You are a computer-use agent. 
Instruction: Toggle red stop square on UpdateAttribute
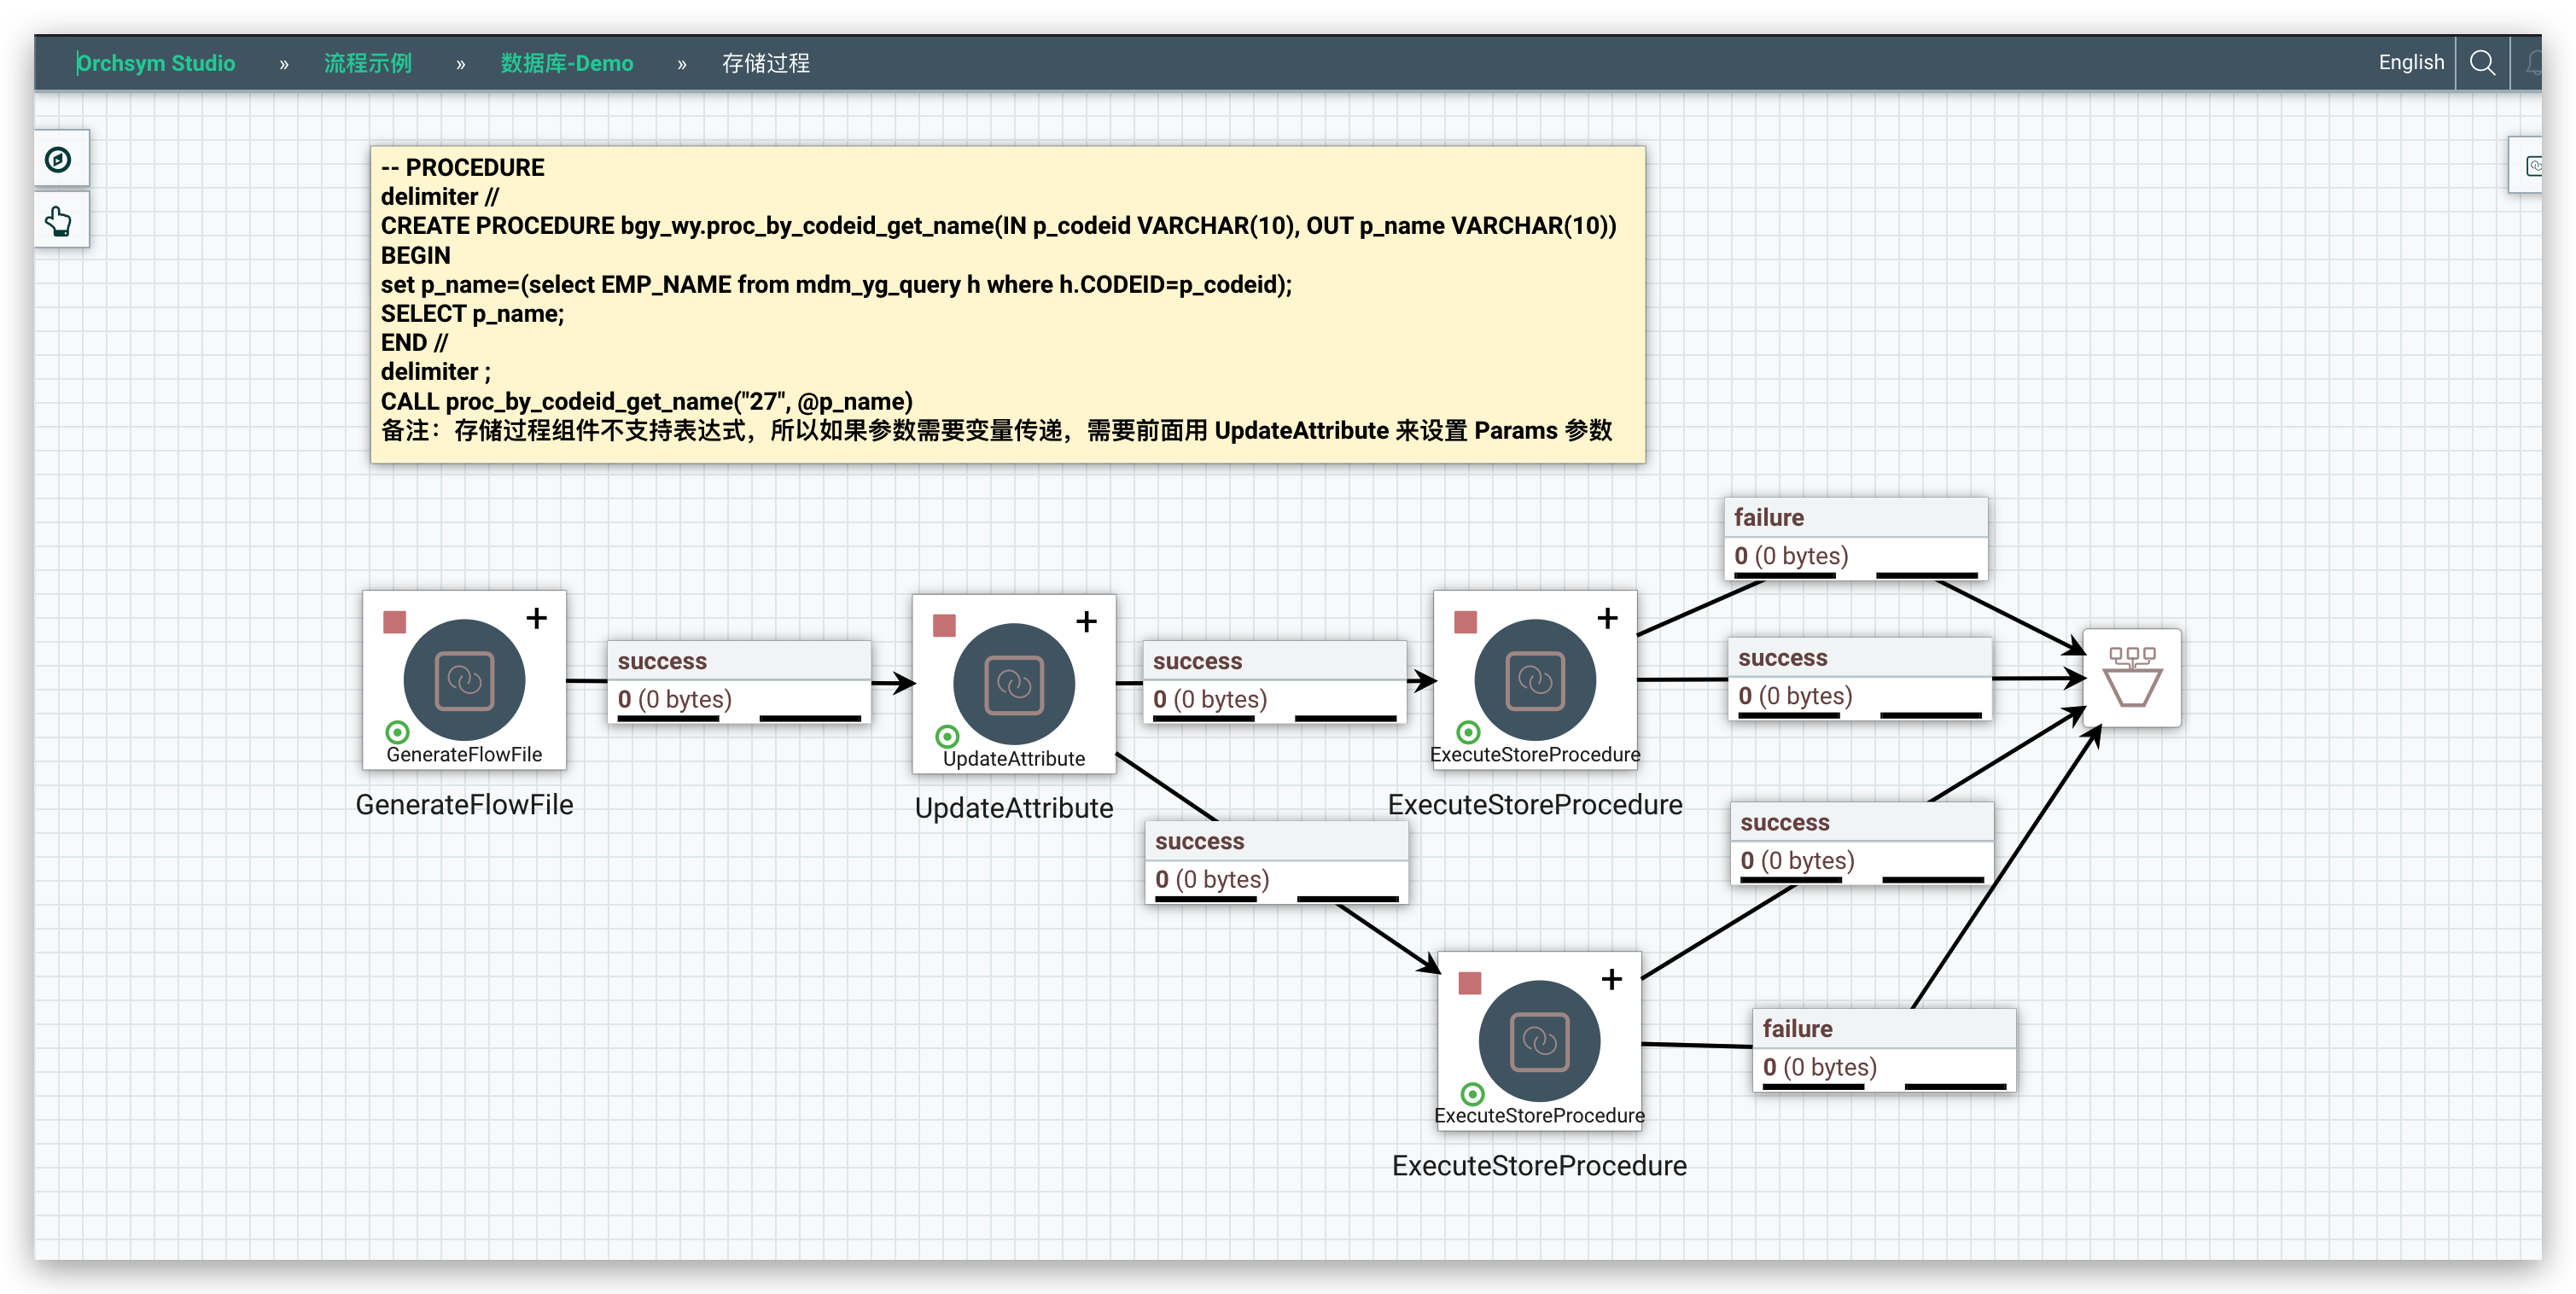point(944,626)
